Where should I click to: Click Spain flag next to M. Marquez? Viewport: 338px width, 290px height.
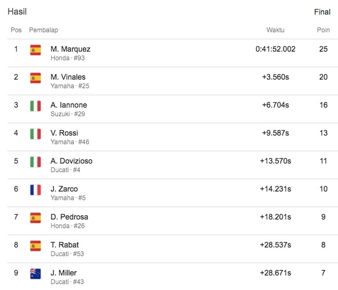point(35,50)
